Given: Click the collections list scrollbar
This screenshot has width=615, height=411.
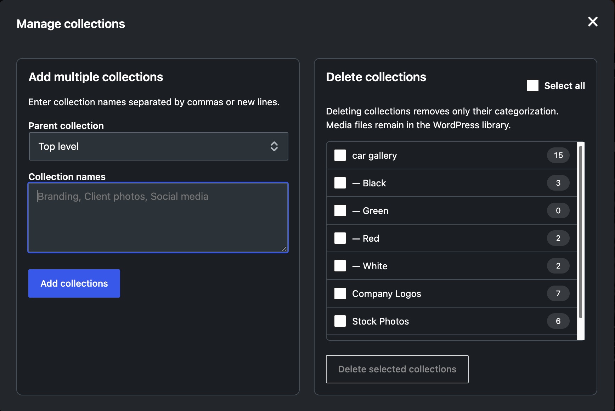Looking at the screenshot, I should point(581,232).
